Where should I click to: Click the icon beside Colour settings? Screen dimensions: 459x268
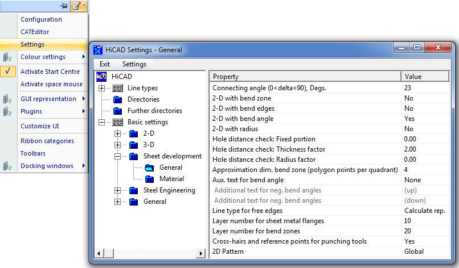(x=7, y=57)
